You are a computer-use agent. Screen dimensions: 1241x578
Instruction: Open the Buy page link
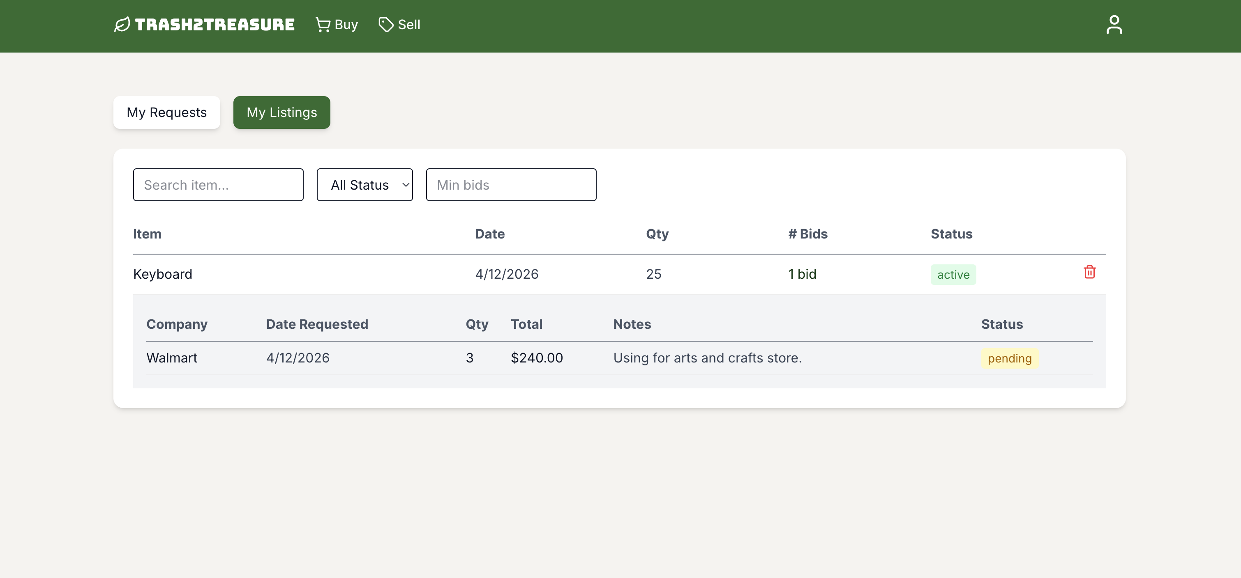pos(346,25)
